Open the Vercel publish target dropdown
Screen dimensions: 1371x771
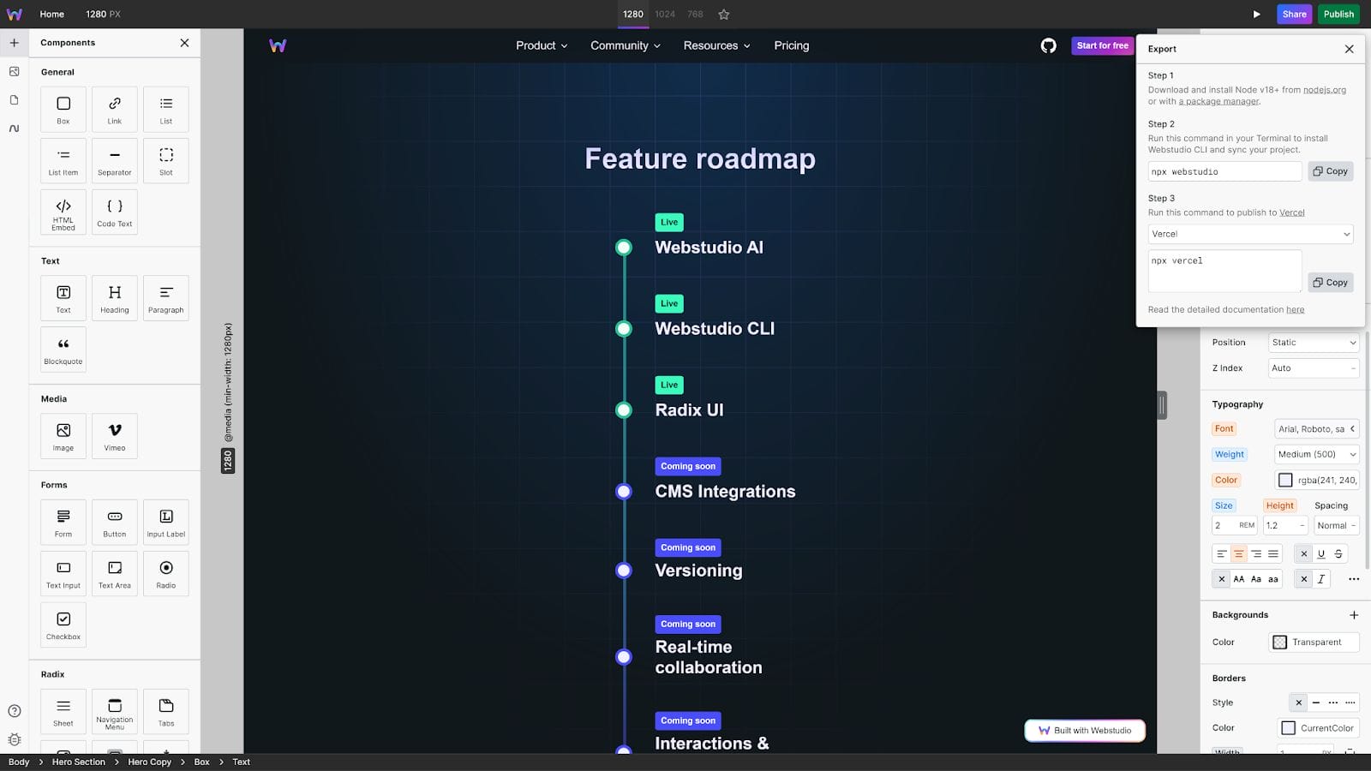click(1250, 233)
